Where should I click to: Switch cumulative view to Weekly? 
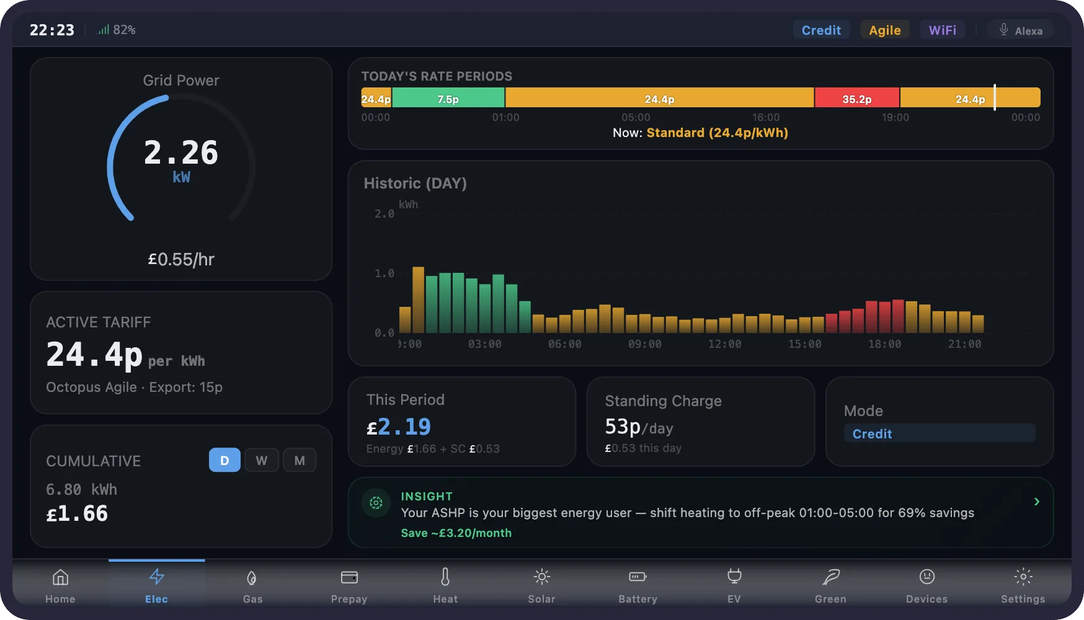262,459
